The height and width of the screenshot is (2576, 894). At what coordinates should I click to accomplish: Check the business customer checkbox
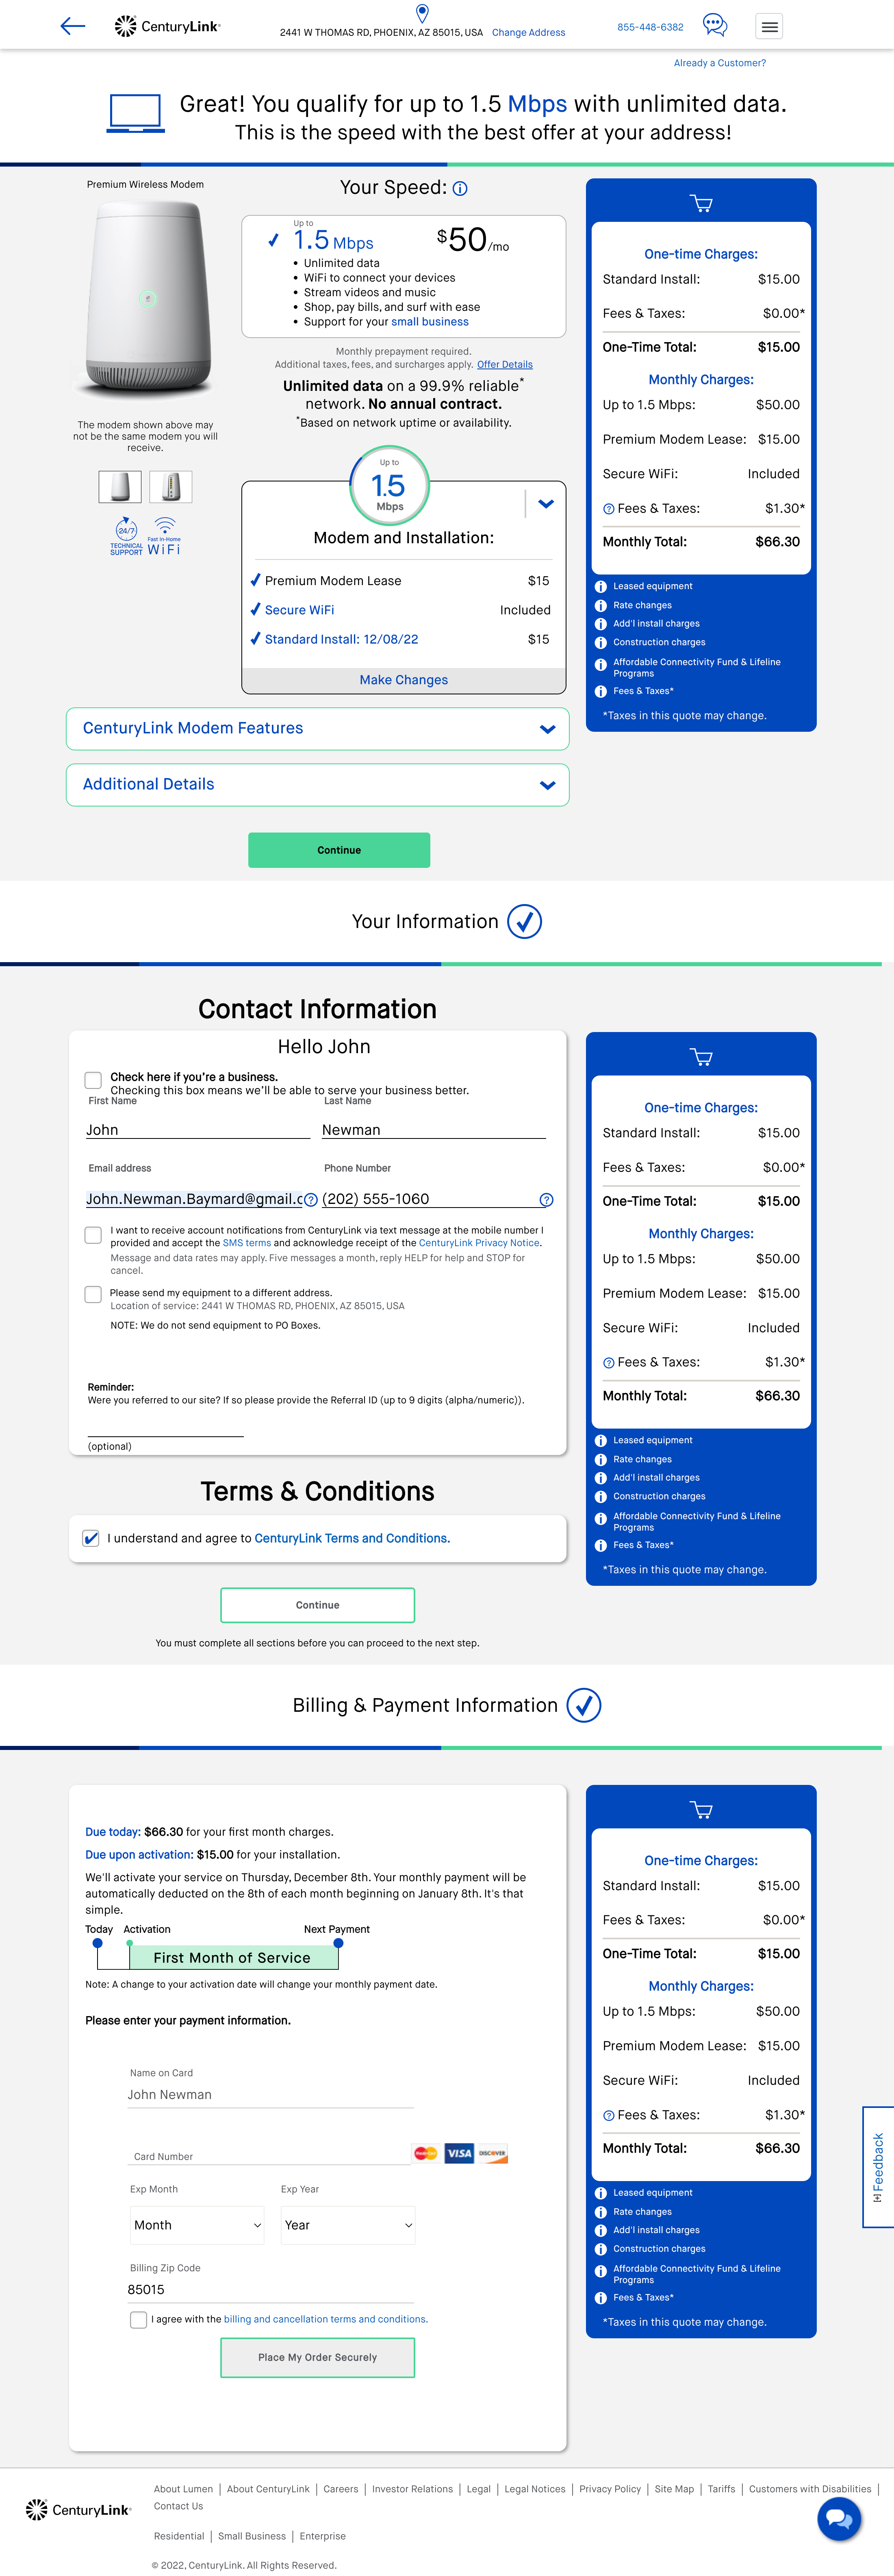[93, 1080]
